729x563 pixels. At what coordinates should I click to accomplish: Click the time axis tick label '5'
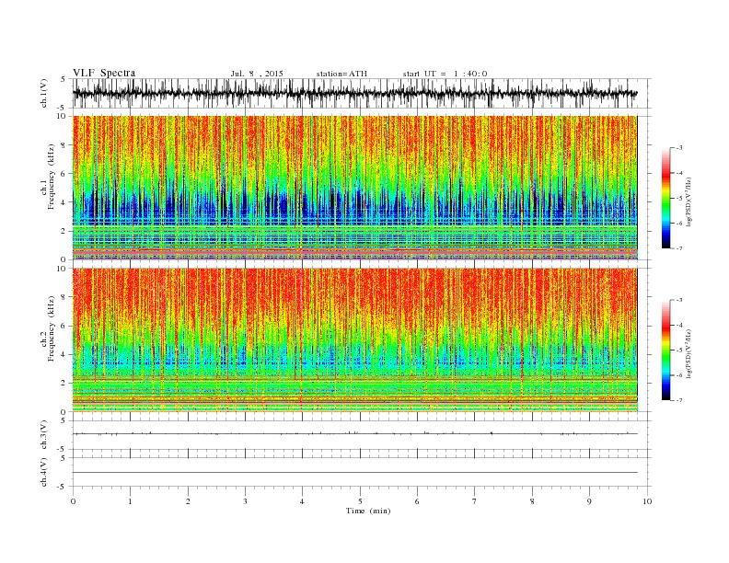[360, 501]
